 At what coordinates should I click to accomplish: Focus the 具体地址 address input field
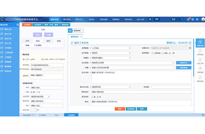coord(141,92)
